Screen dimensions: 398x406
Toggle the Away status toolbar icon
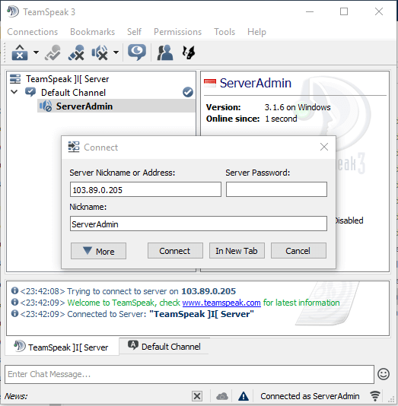pos(53,52)
